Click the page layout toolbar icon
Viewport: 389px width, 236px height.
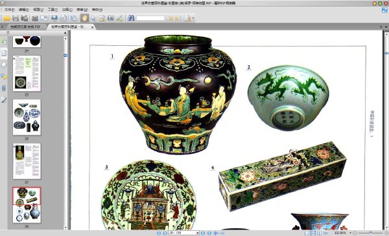click(x=74, y=18)
